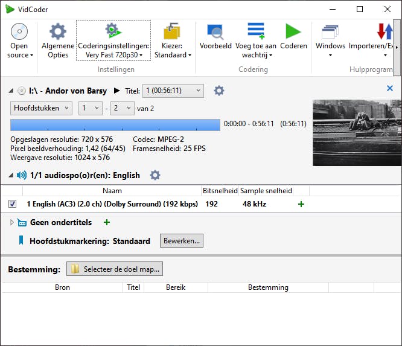Click the 192 bitrate value
The image size is (402, 346).
211,204
